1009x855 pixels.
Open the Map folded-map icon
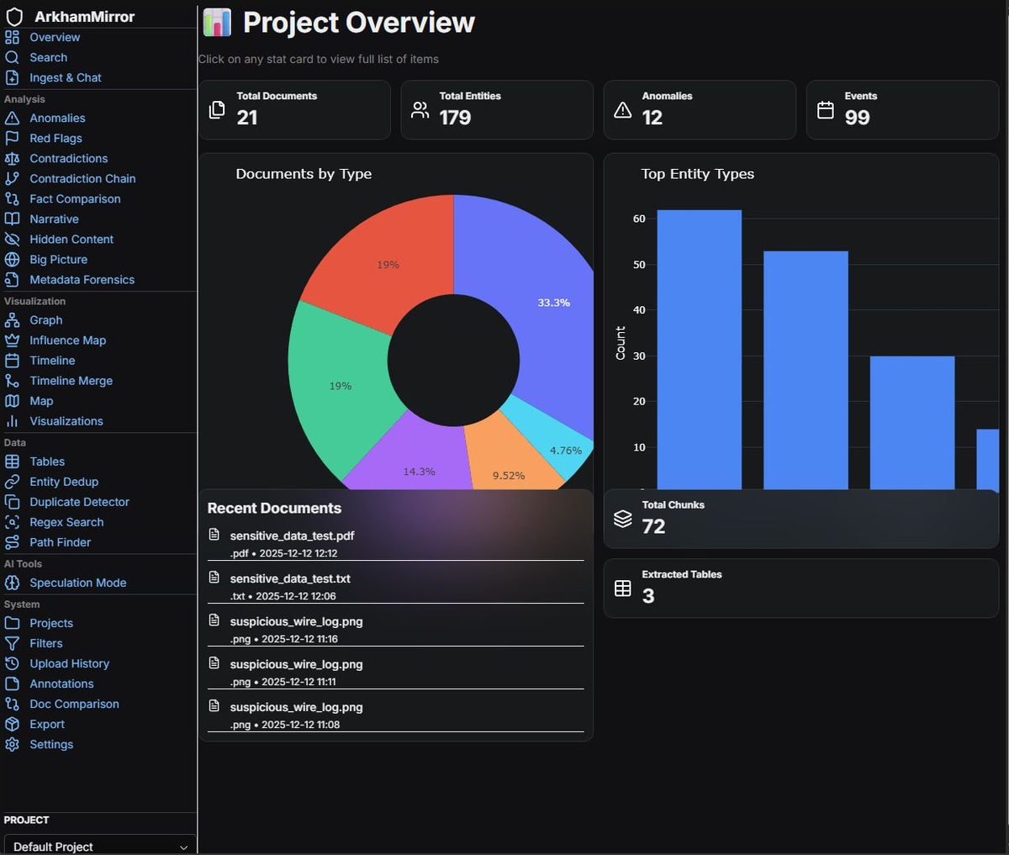point(12,400)
